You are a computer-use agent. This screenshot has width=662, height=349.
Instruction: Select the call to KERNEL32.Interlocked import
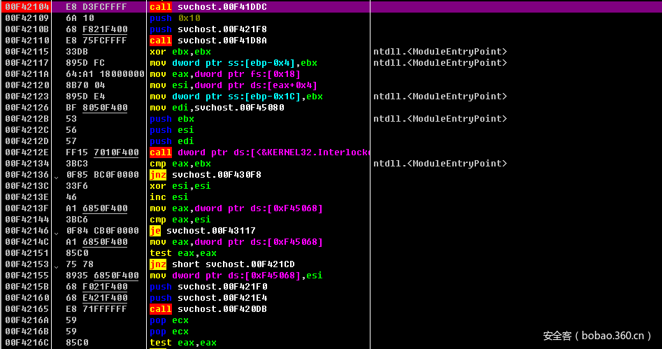pyautogui.click(x=259, y=152)
